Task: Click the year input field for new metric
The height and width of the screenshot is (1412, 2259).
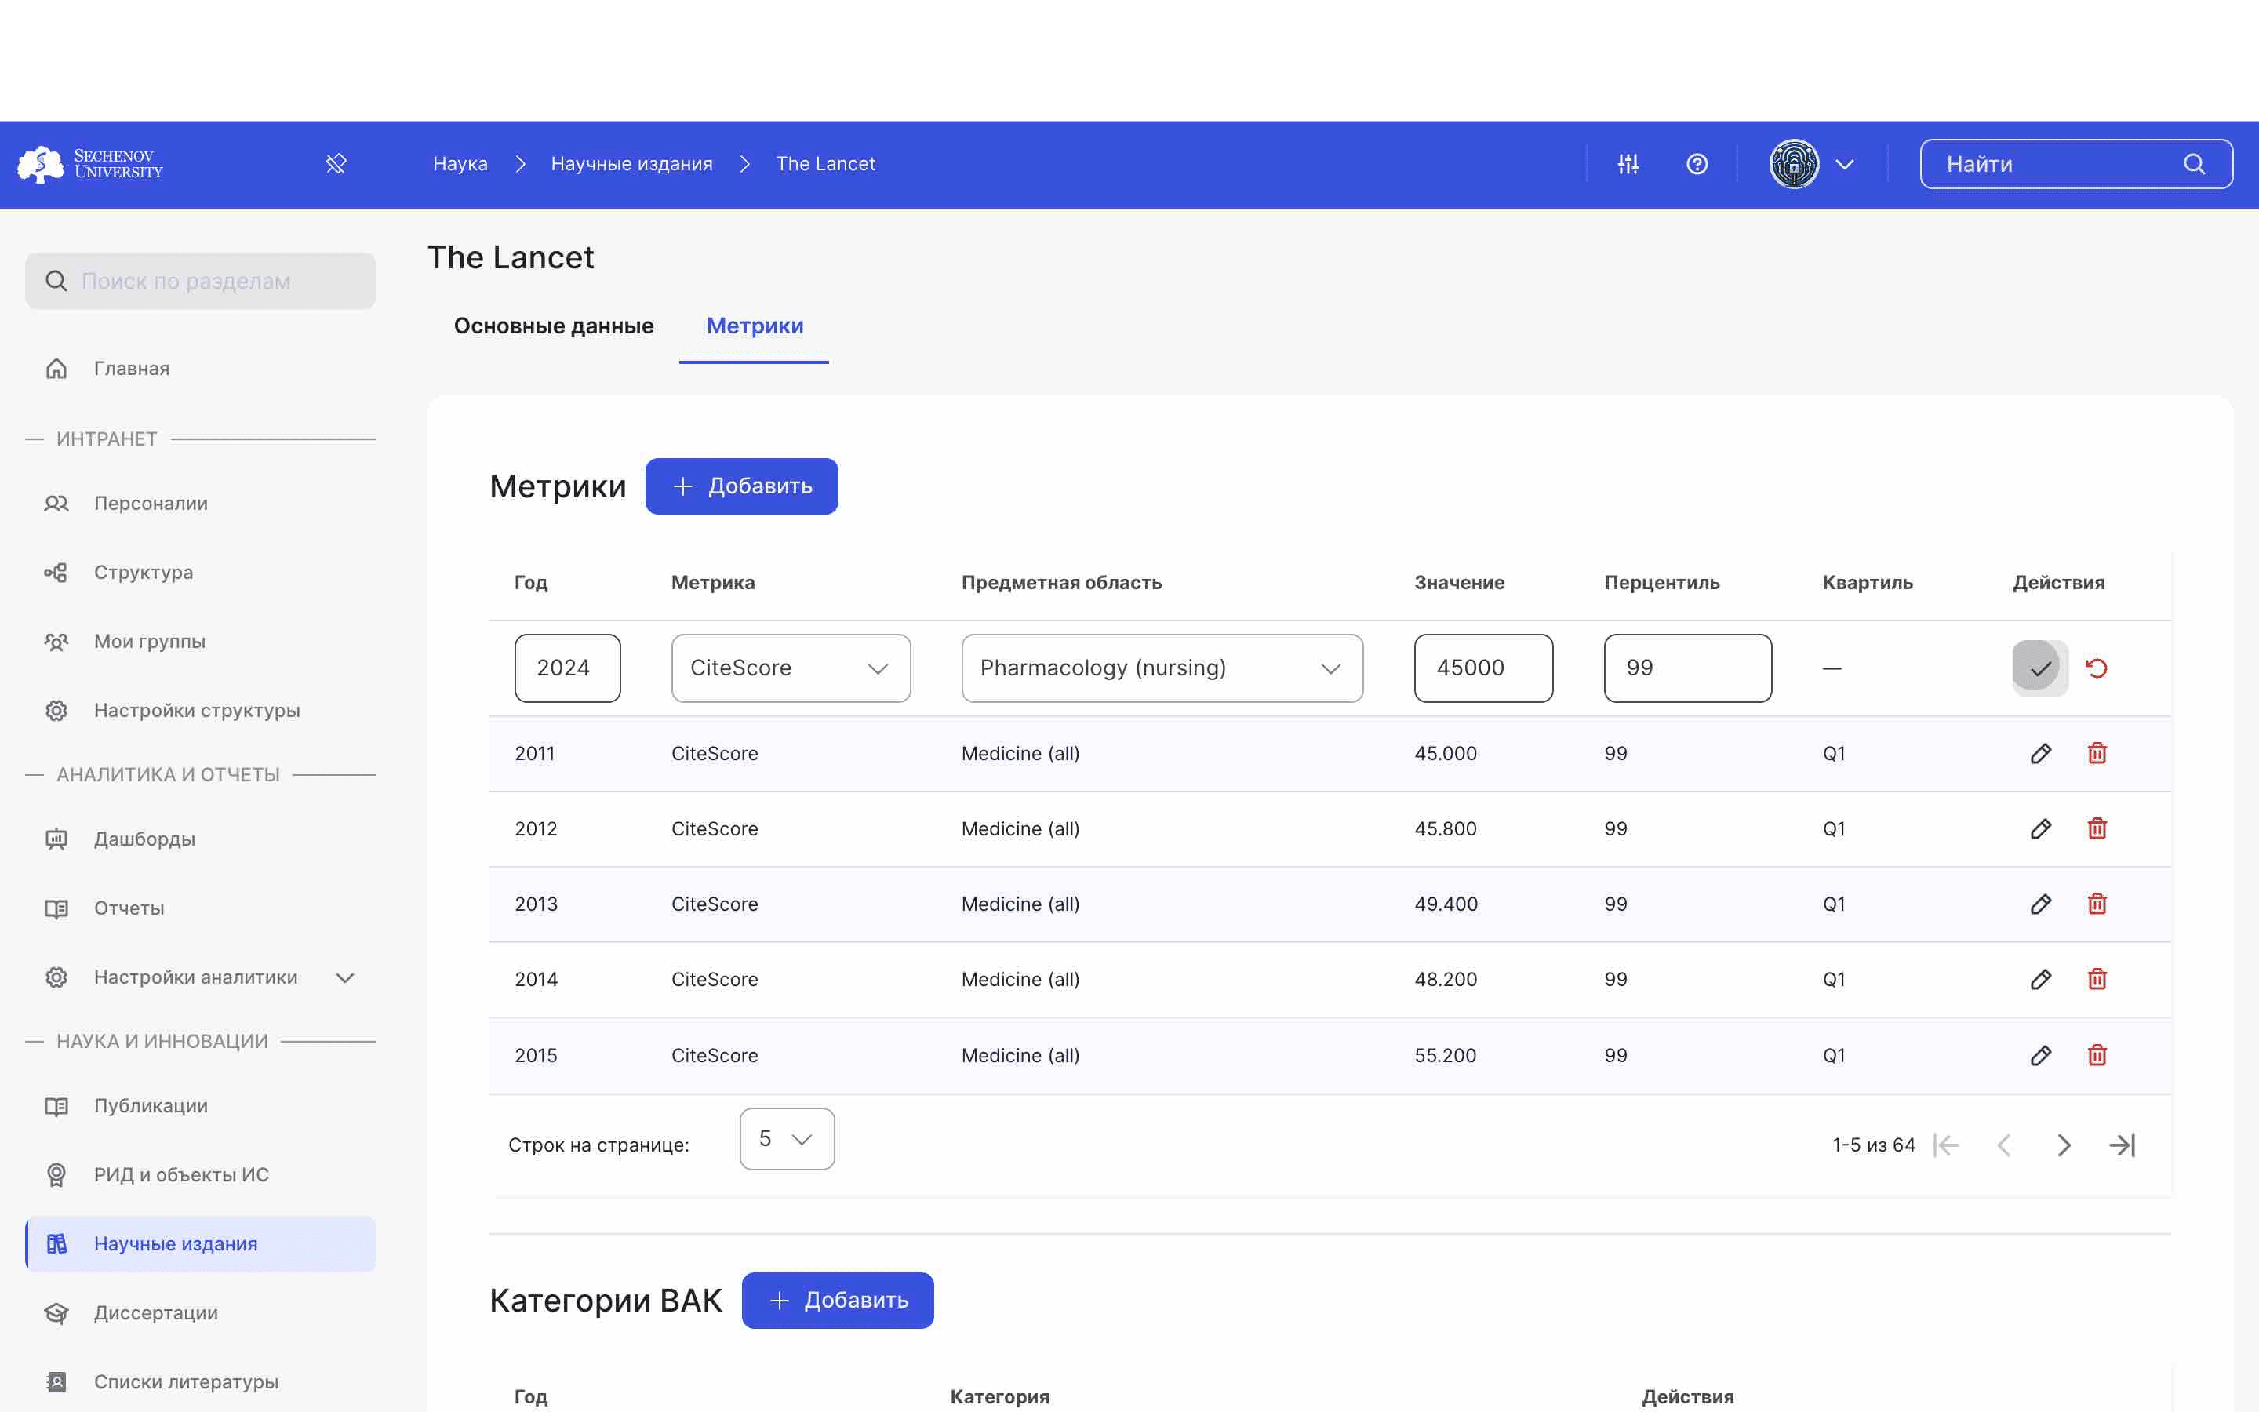Action: tap(566, 667)
